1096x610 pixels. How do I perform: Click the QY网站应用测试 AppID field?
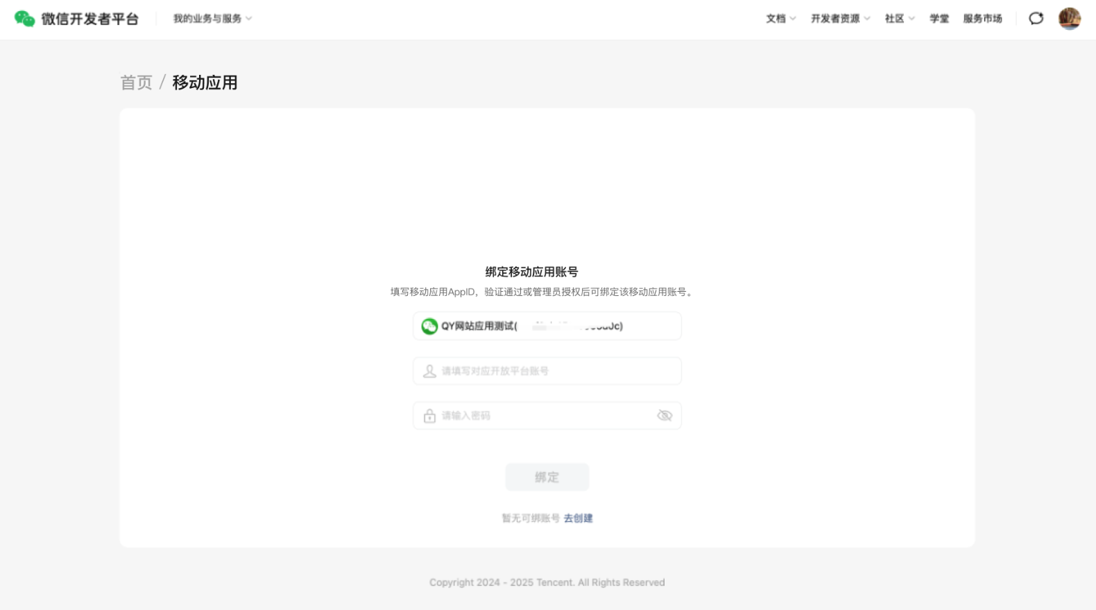pyautogui.click(x=555, y=326)
